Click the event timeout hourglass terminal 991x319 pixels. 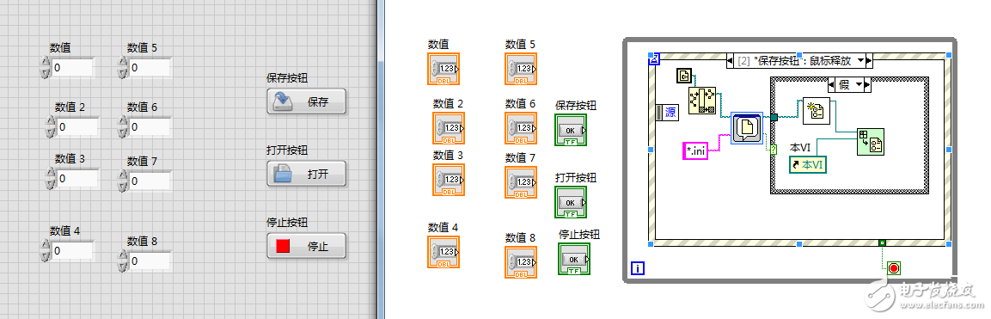coord(654,58)
